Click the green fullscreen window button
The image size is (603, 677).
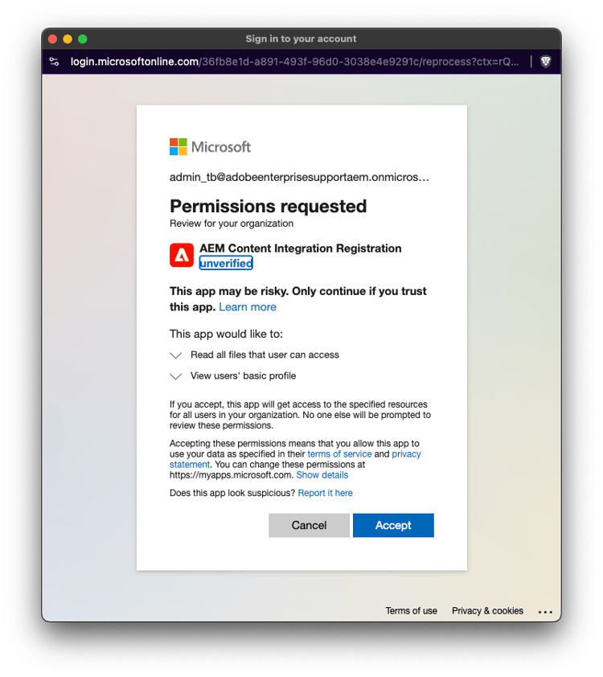tap(83, 39)
